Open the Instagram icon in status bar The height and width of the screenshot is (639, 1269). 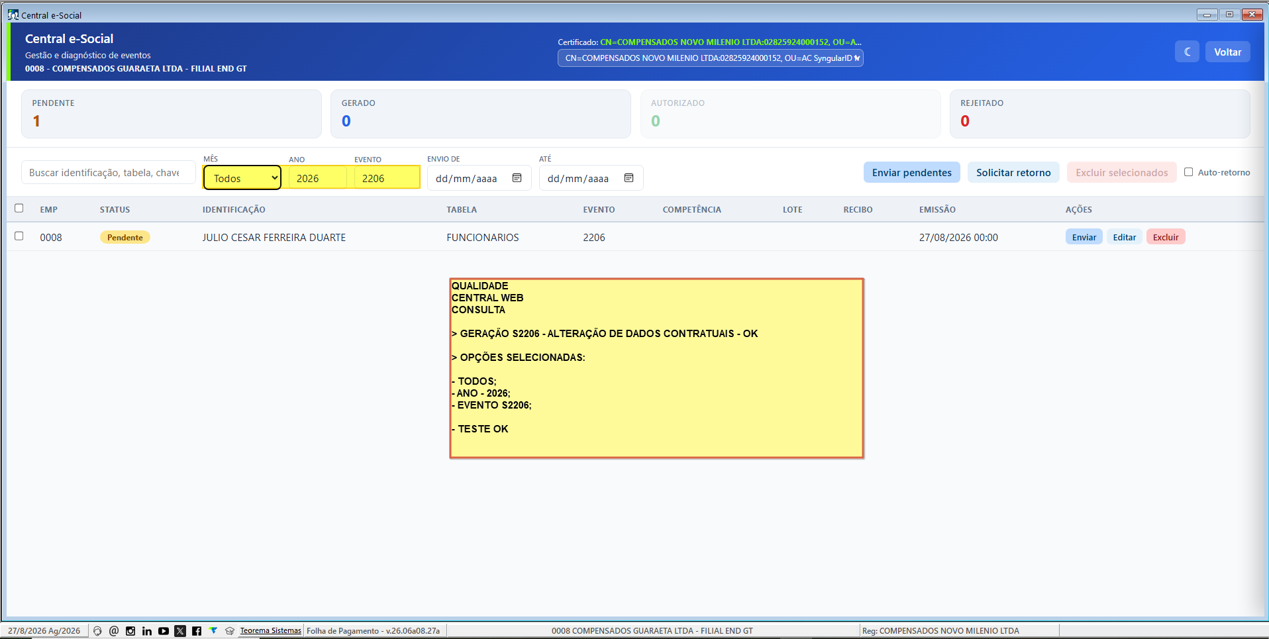pos(130,631)
